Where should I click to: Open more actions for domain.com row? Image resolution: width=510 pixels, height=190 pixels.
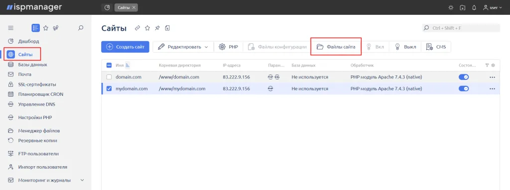(492, 77)
